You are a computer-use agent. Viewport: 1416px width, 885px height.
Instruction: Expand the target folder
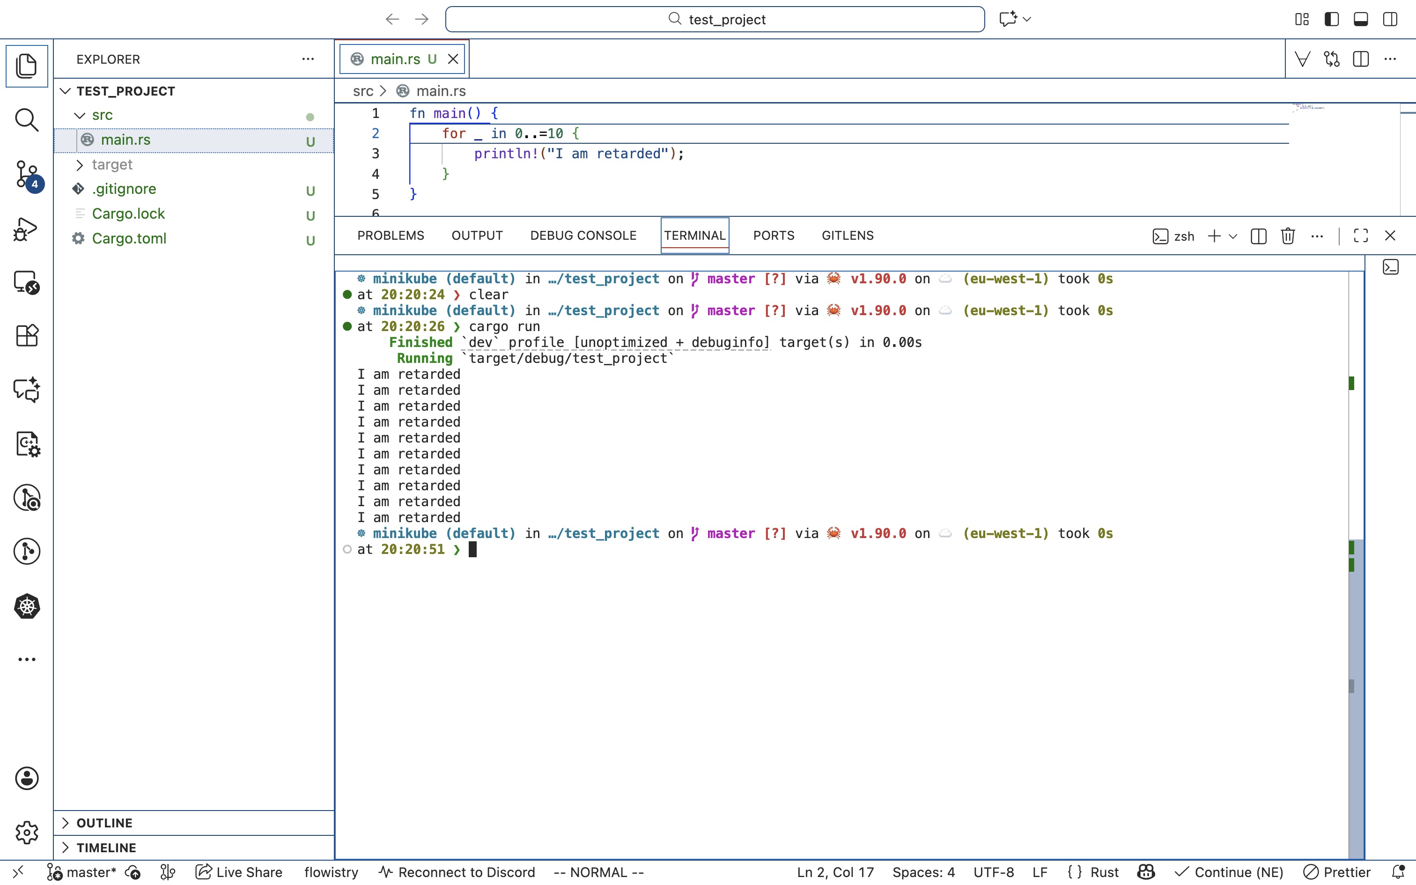point(112,164)
